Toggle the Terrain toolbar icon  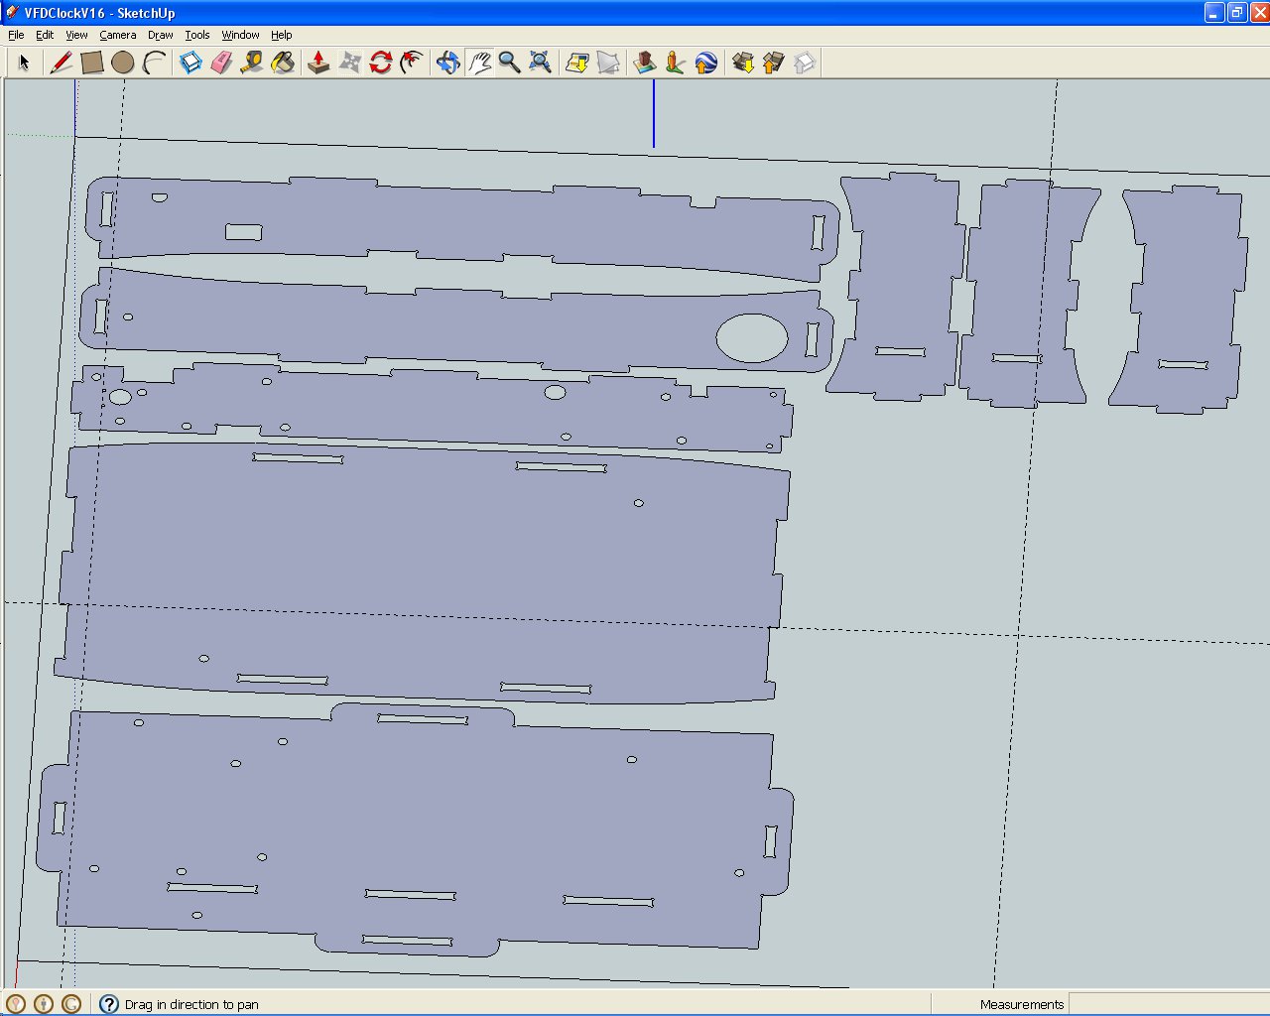(608, 63)
